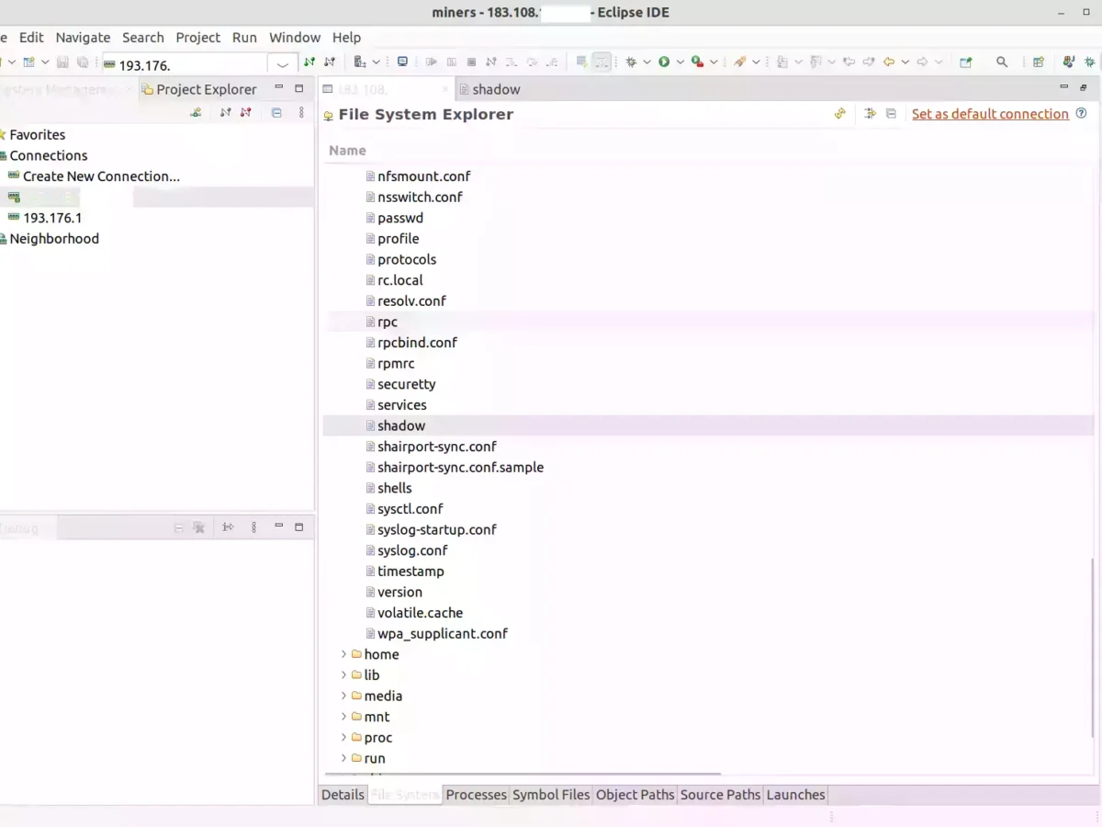The image size is (1102, 827).
Task: Open the Navigate menu
Action: [83, 38]
